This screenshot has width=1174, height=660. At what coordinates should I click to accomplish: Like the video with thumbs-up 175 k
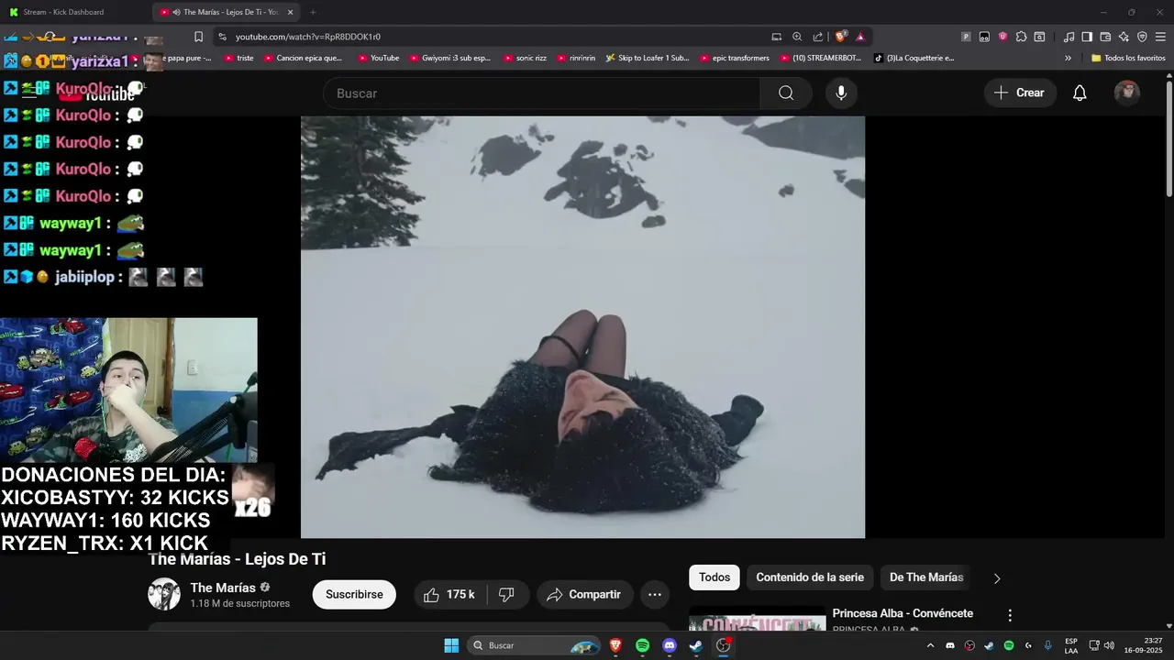[x=449, y=594]
